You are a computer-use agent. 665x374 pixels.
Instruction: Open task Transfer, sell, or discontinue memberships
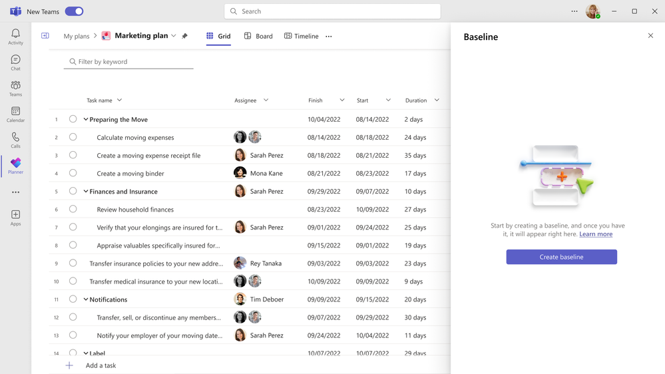click(x=158, y=317)
